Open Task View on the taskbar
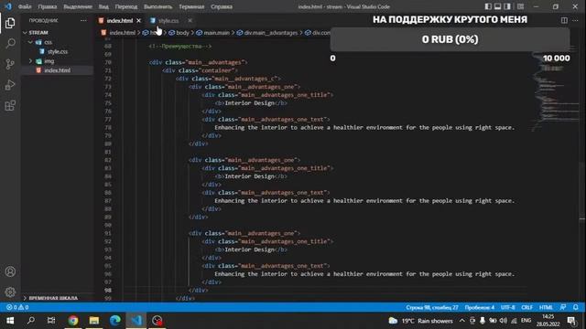 (x=51, y=321)
